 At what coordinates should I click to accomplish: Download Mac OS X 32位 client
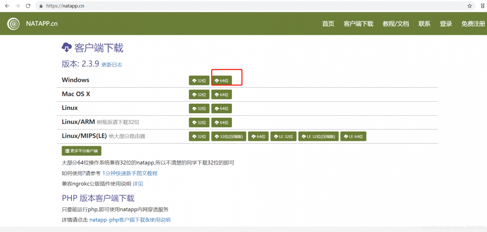click(199, 95)
